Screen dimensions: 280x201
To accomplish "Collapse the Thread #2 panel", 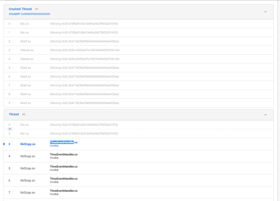I will (x=265, y=115).
